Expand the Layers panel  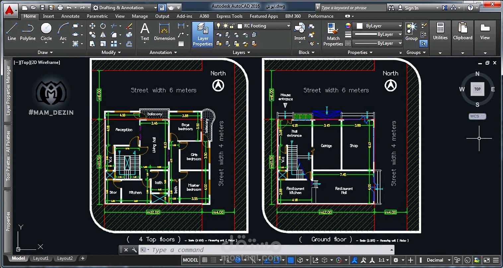pos(241,52)
